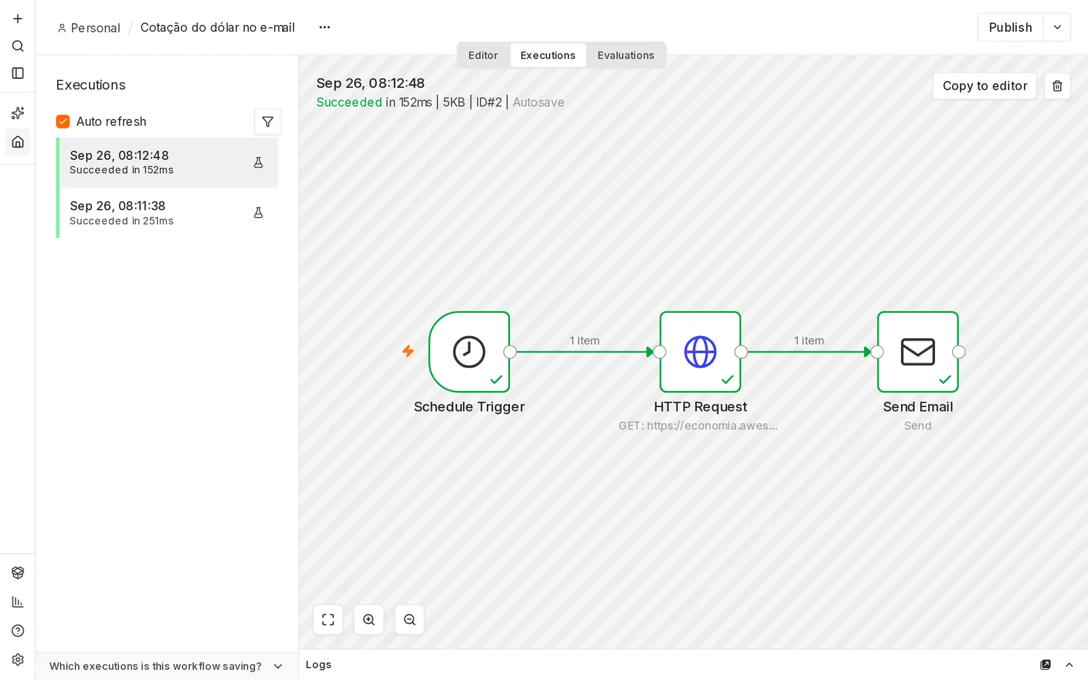Open the Publish dropdown arrow
1088x680 pixels.
pos(1057,27)
